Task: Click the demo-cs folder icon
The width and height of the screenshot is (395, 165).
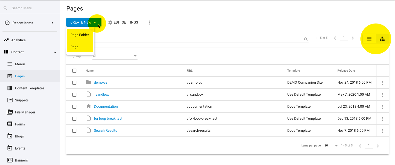Action: 89,82
